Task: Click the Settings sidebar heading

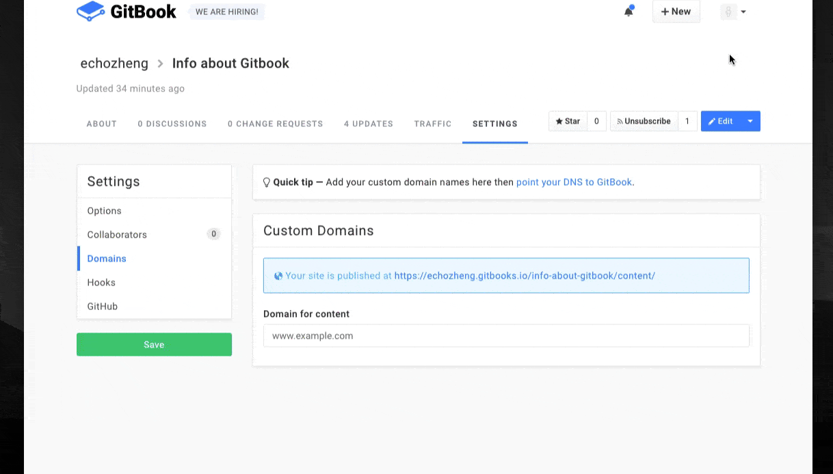Action: (x=114, y=182)
